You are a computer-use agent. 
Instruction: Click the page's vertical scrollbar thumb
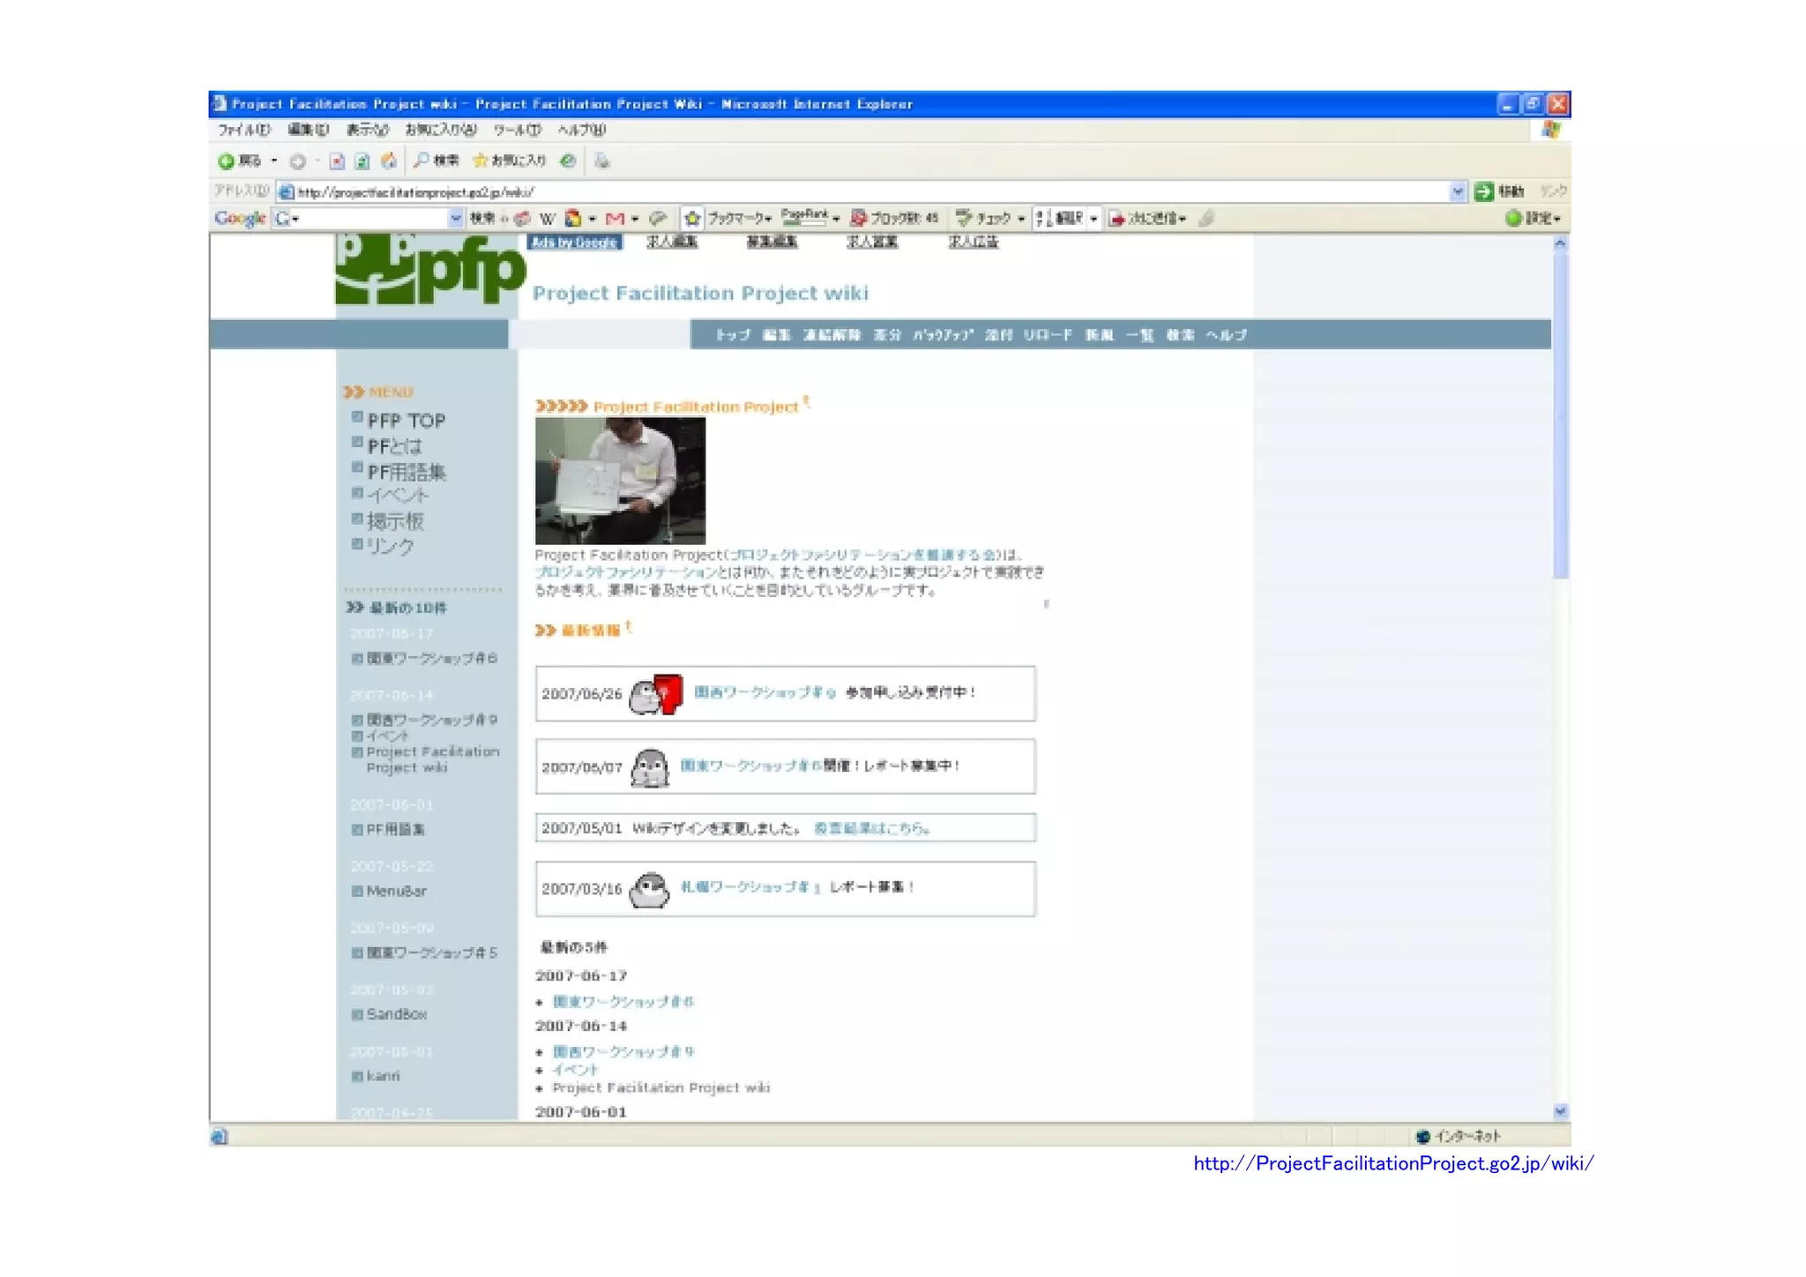1560,414
